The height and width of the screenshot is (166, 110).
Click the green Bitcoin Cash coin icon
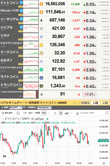[41, 70]
